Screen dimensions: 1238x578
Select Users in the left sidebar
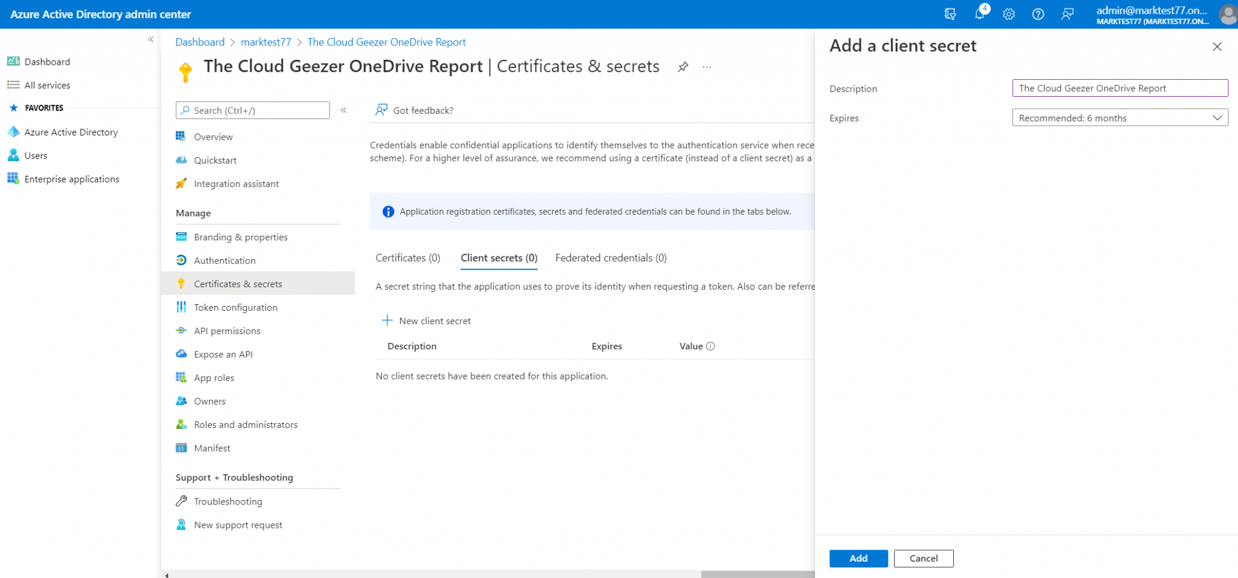[x=36, y=155]
